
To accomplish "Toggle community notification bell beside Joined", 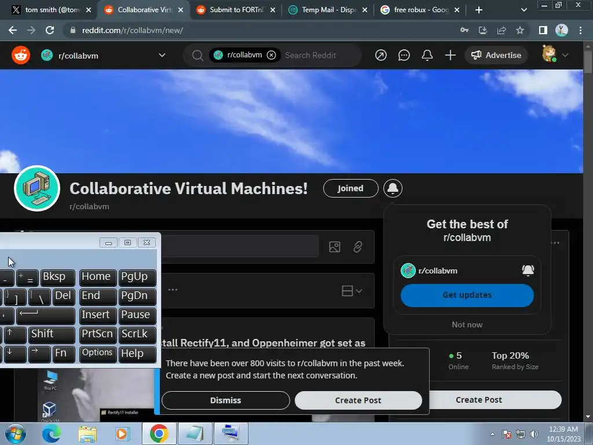I will click(393, 188).
